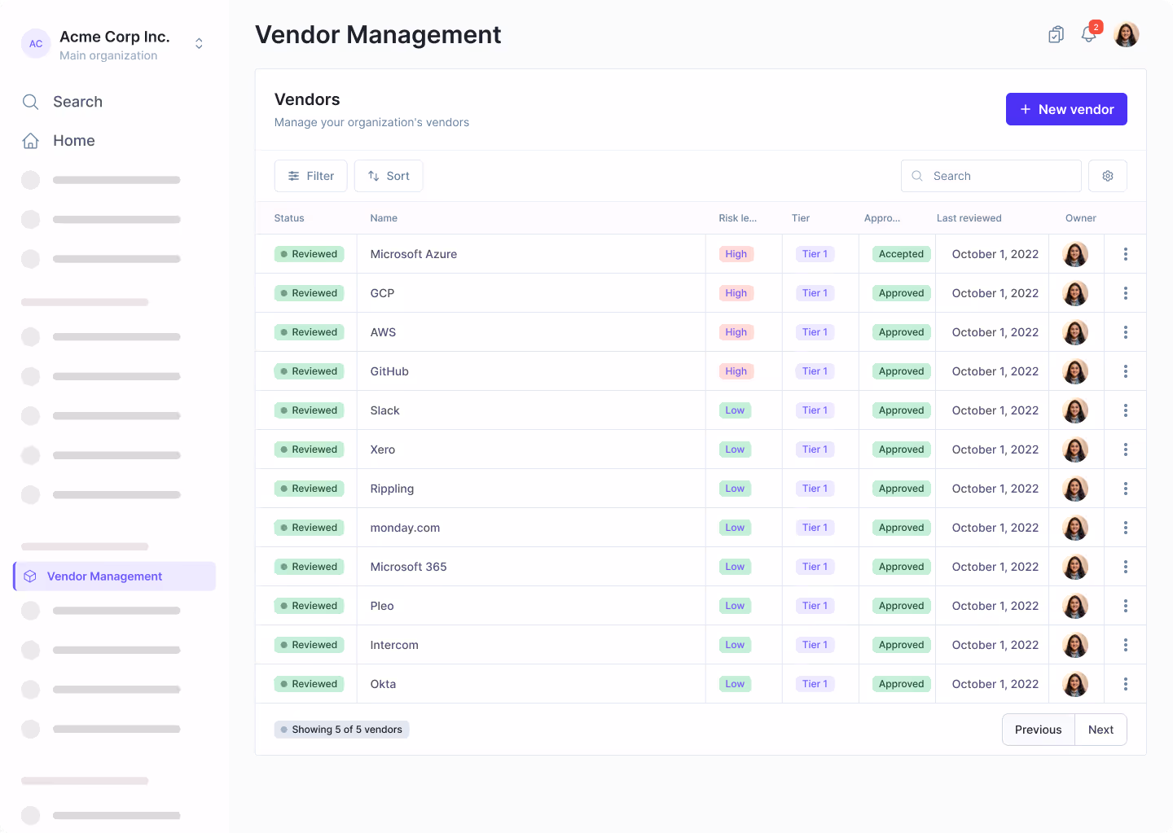Click the Home house icon in sidebar
Viewport: 1173px width, 833px height.
click(x=31, y=141)
